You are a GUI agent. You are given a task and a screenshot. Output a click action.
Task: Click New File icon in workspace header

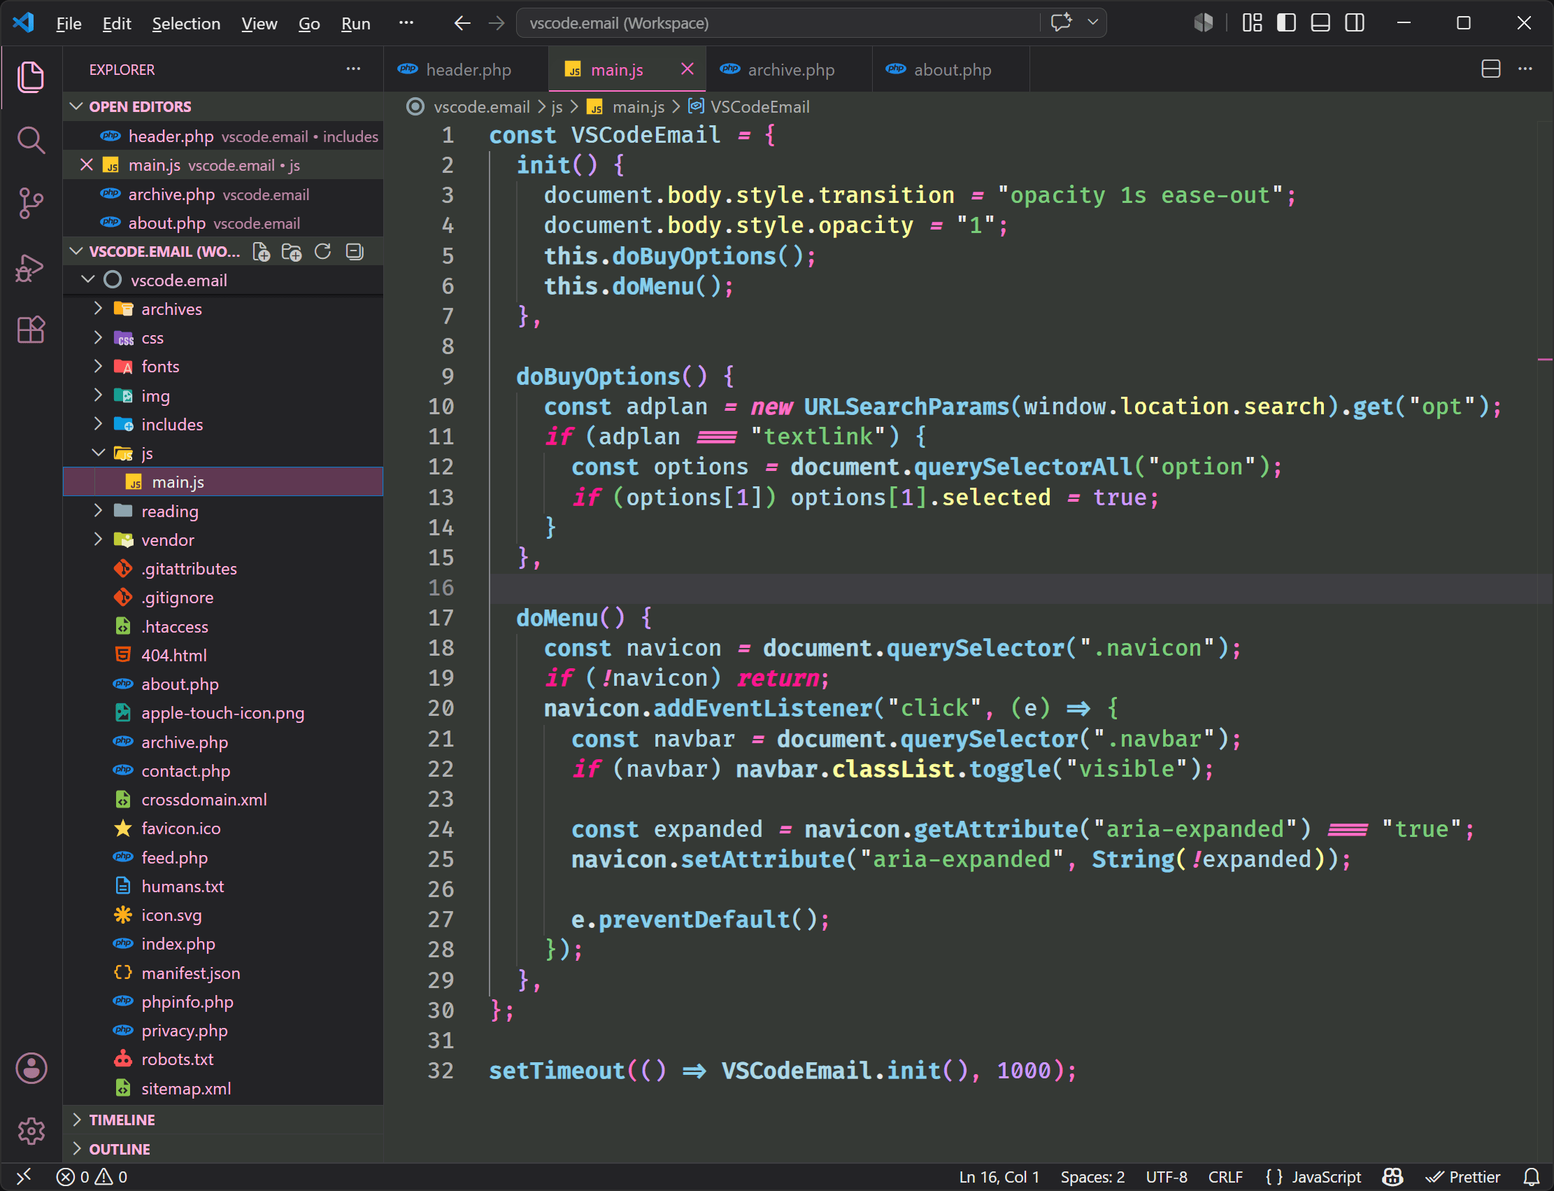coord(262,252)
